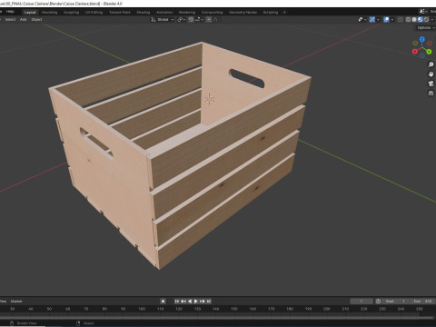Open the Compositing workspace tab

(212, 12)
